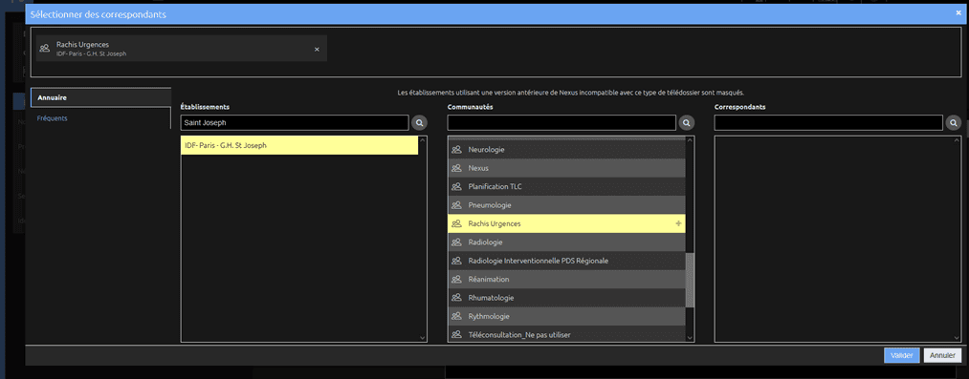
Task: Click the group icon beside Réanimation
Action: pos(456,279)
